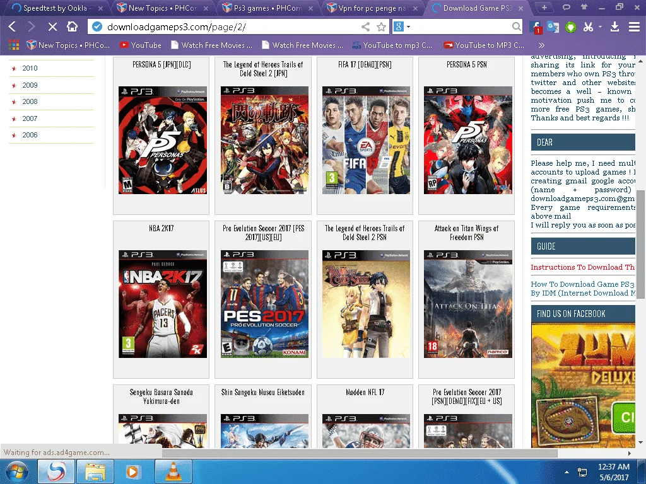Switch to New Topics PHCorner tab
This screenshot has height=484, width=646.
(163, 8)
